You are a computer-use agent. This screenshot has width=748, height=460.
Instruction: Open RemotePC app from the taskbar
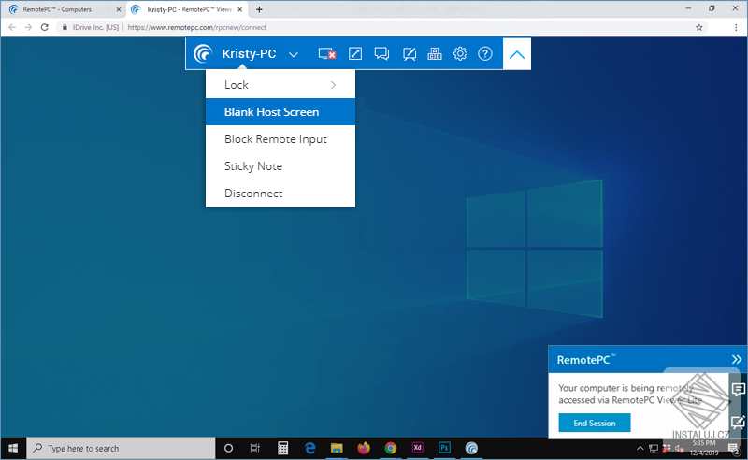[471, 448]
